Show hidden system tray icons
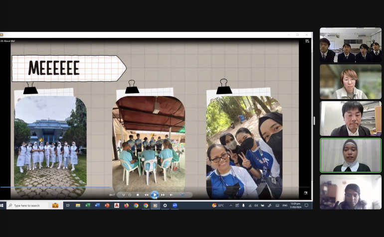 [231, 206]
